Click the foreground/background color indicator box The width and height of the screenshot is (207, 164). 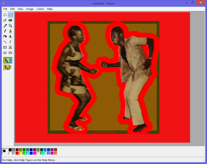click(x=5, y=152)
